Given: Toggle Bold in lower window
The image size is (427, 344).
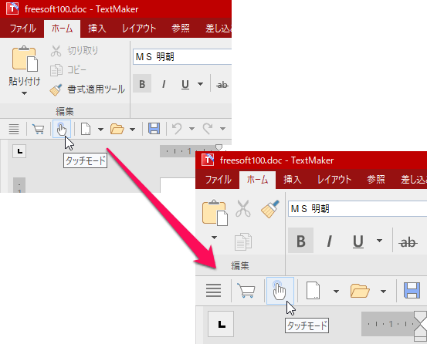Looking at the screenshot, I should [300, 241].
